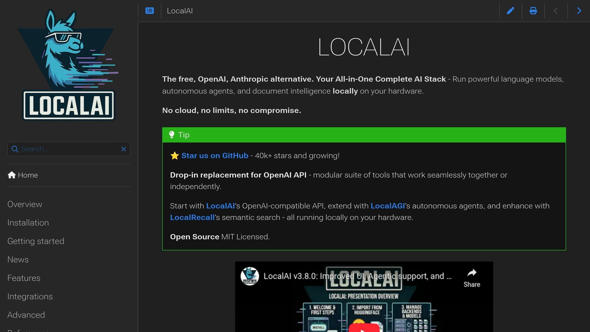Viewport: 590px width, 332px height.
Task: Open the Overview sidebar entry
Action: 24,204
